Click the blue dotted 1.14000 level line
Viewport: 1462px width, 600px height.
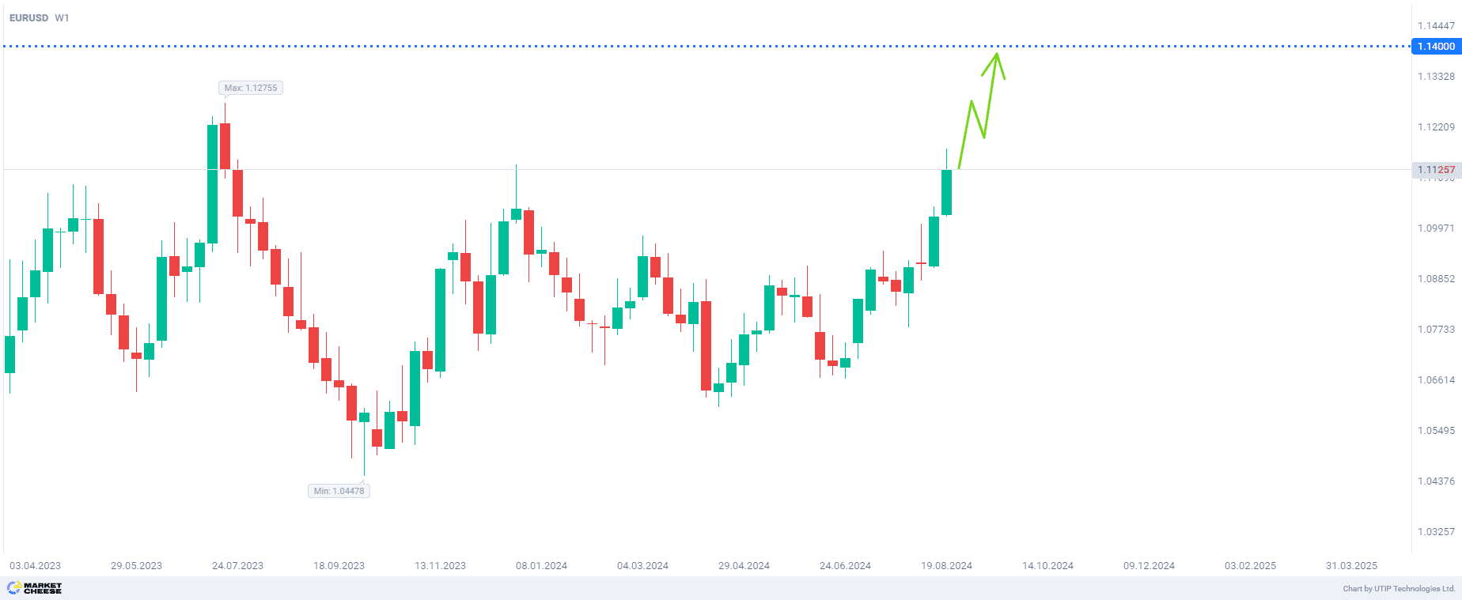(x=633, y=47)
